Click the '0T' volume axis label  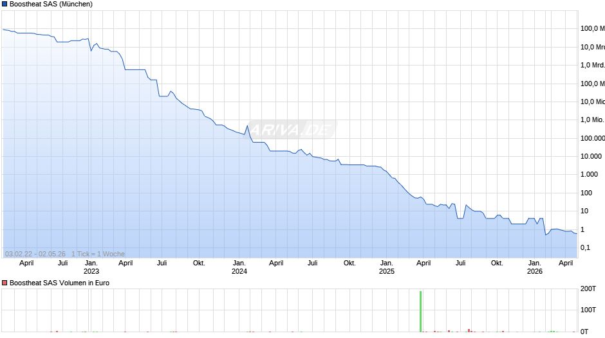tap(584, 332)
